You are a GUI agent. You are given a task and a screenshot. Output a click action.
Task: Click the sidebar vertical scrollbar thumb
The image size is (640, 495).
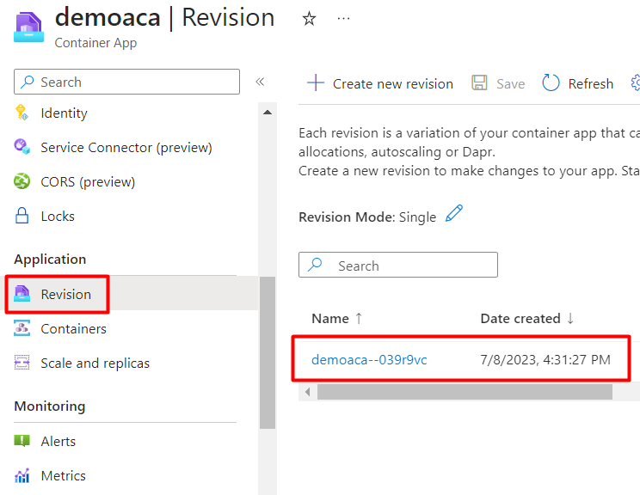tap(268, 352)
